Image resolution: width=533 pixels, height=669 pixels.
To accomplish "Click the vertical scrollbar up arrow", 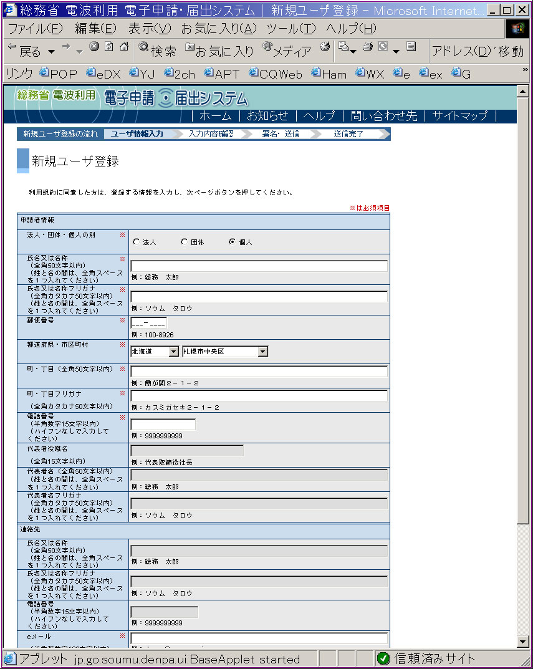I will [x=523, y=91].
